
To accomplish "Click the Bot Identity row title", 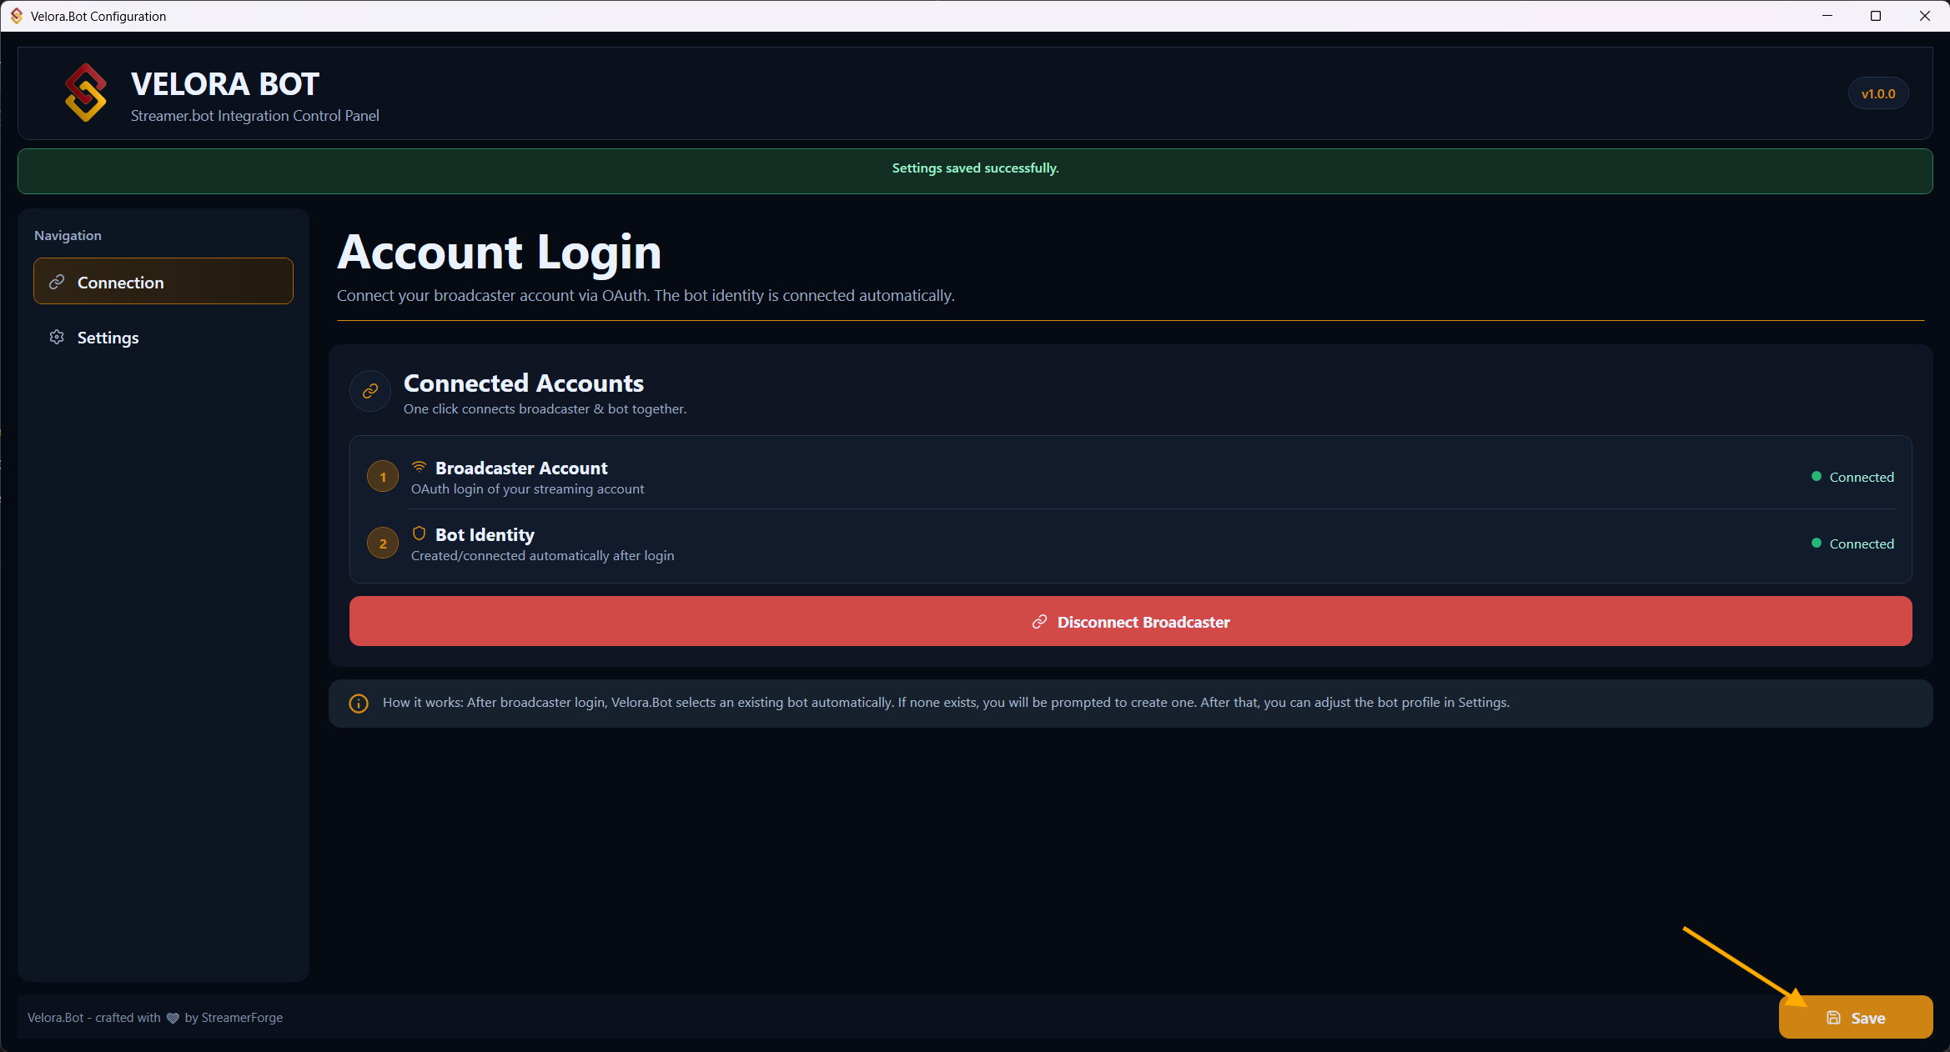I will pos(485,534).
